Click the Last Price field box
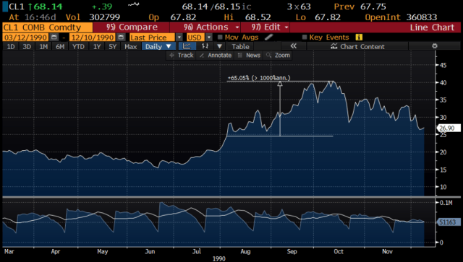 pos(152,38)
